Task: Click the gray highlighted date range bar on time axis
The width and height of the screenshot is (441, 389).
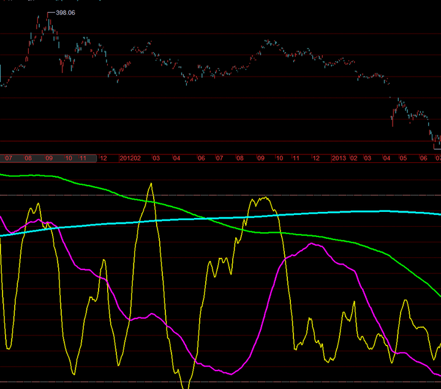Action: 48,158
